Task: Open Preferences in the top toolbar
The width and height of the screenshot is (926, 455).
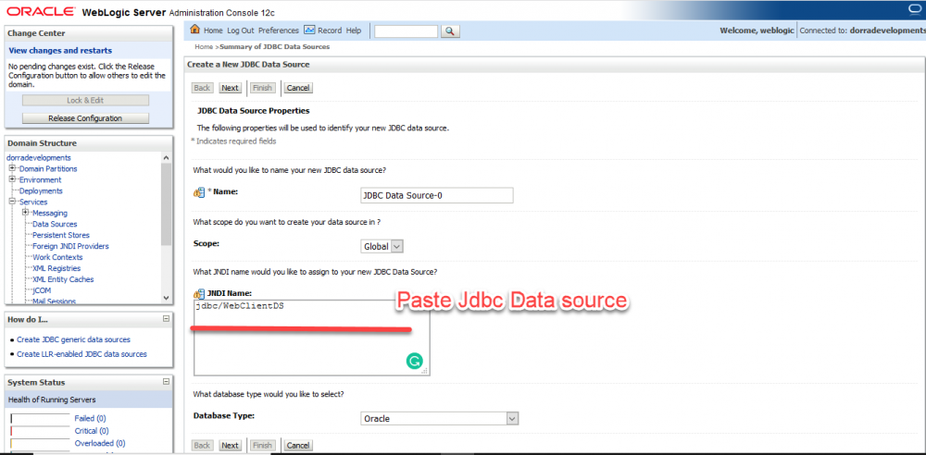Action: click(x=279, y=31)
